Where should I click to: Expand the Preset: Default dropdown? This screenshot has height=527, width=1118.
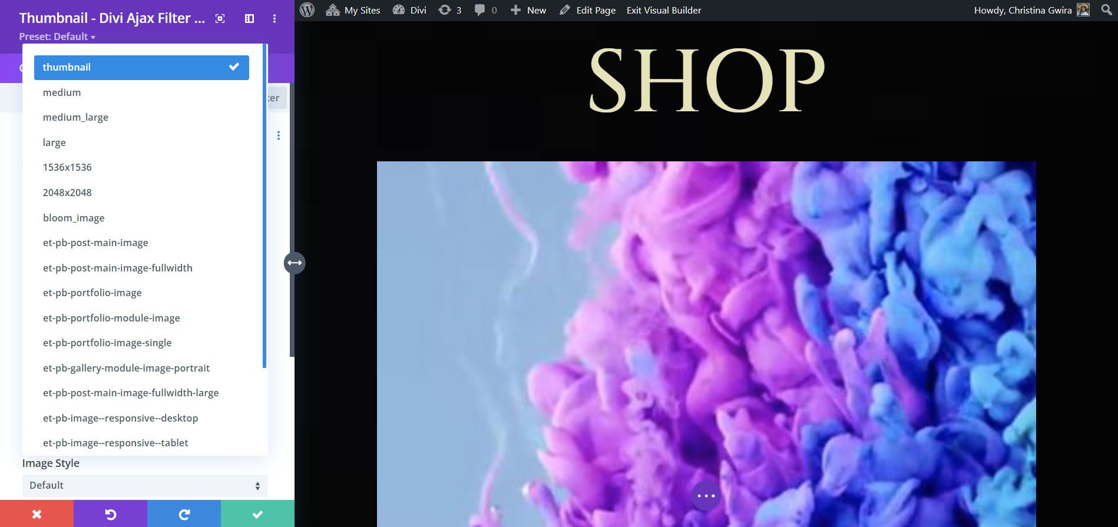(x=57, y=37)
